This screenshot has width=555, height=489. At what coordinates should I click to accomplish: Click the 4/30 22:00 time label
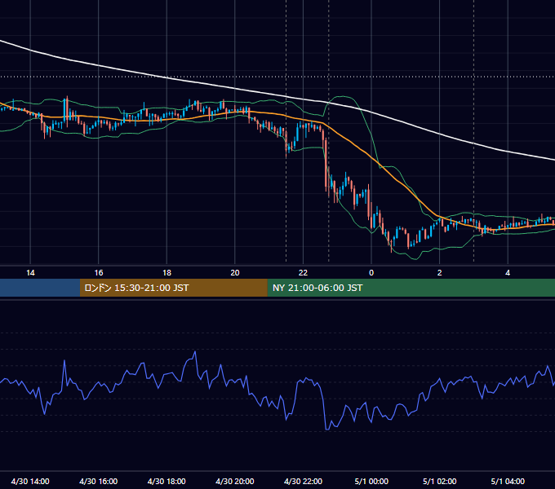point(303,481)
